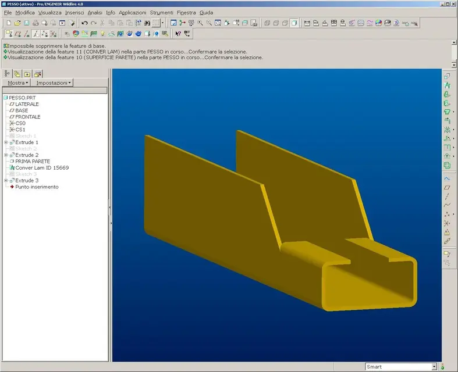Click the context-sensitive help arrow icon
458x372 pixels.
(178, 34)
